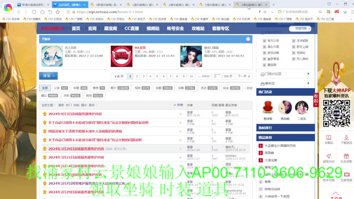
Task: Open the 快捷导航 quick navigation dropdown
Action: (301, 28)
